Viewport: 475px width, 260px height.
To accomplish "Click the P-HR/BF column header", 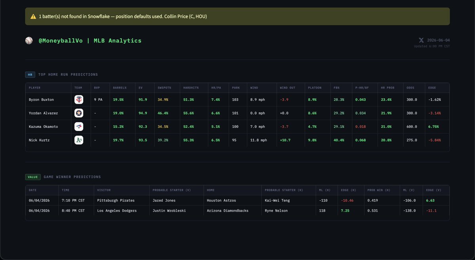I will pos(362,88).
